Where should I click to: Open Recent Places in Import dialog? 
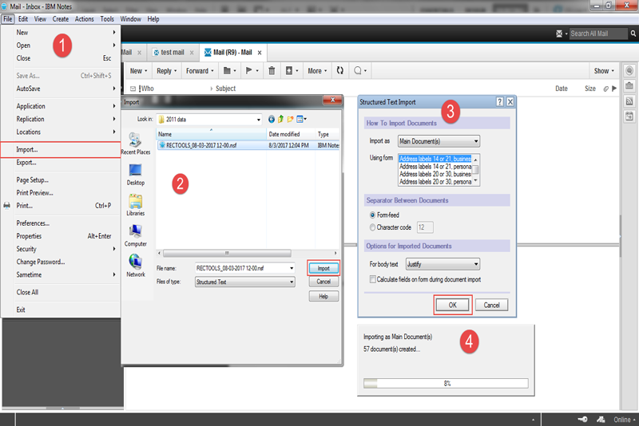coord(135,144)
